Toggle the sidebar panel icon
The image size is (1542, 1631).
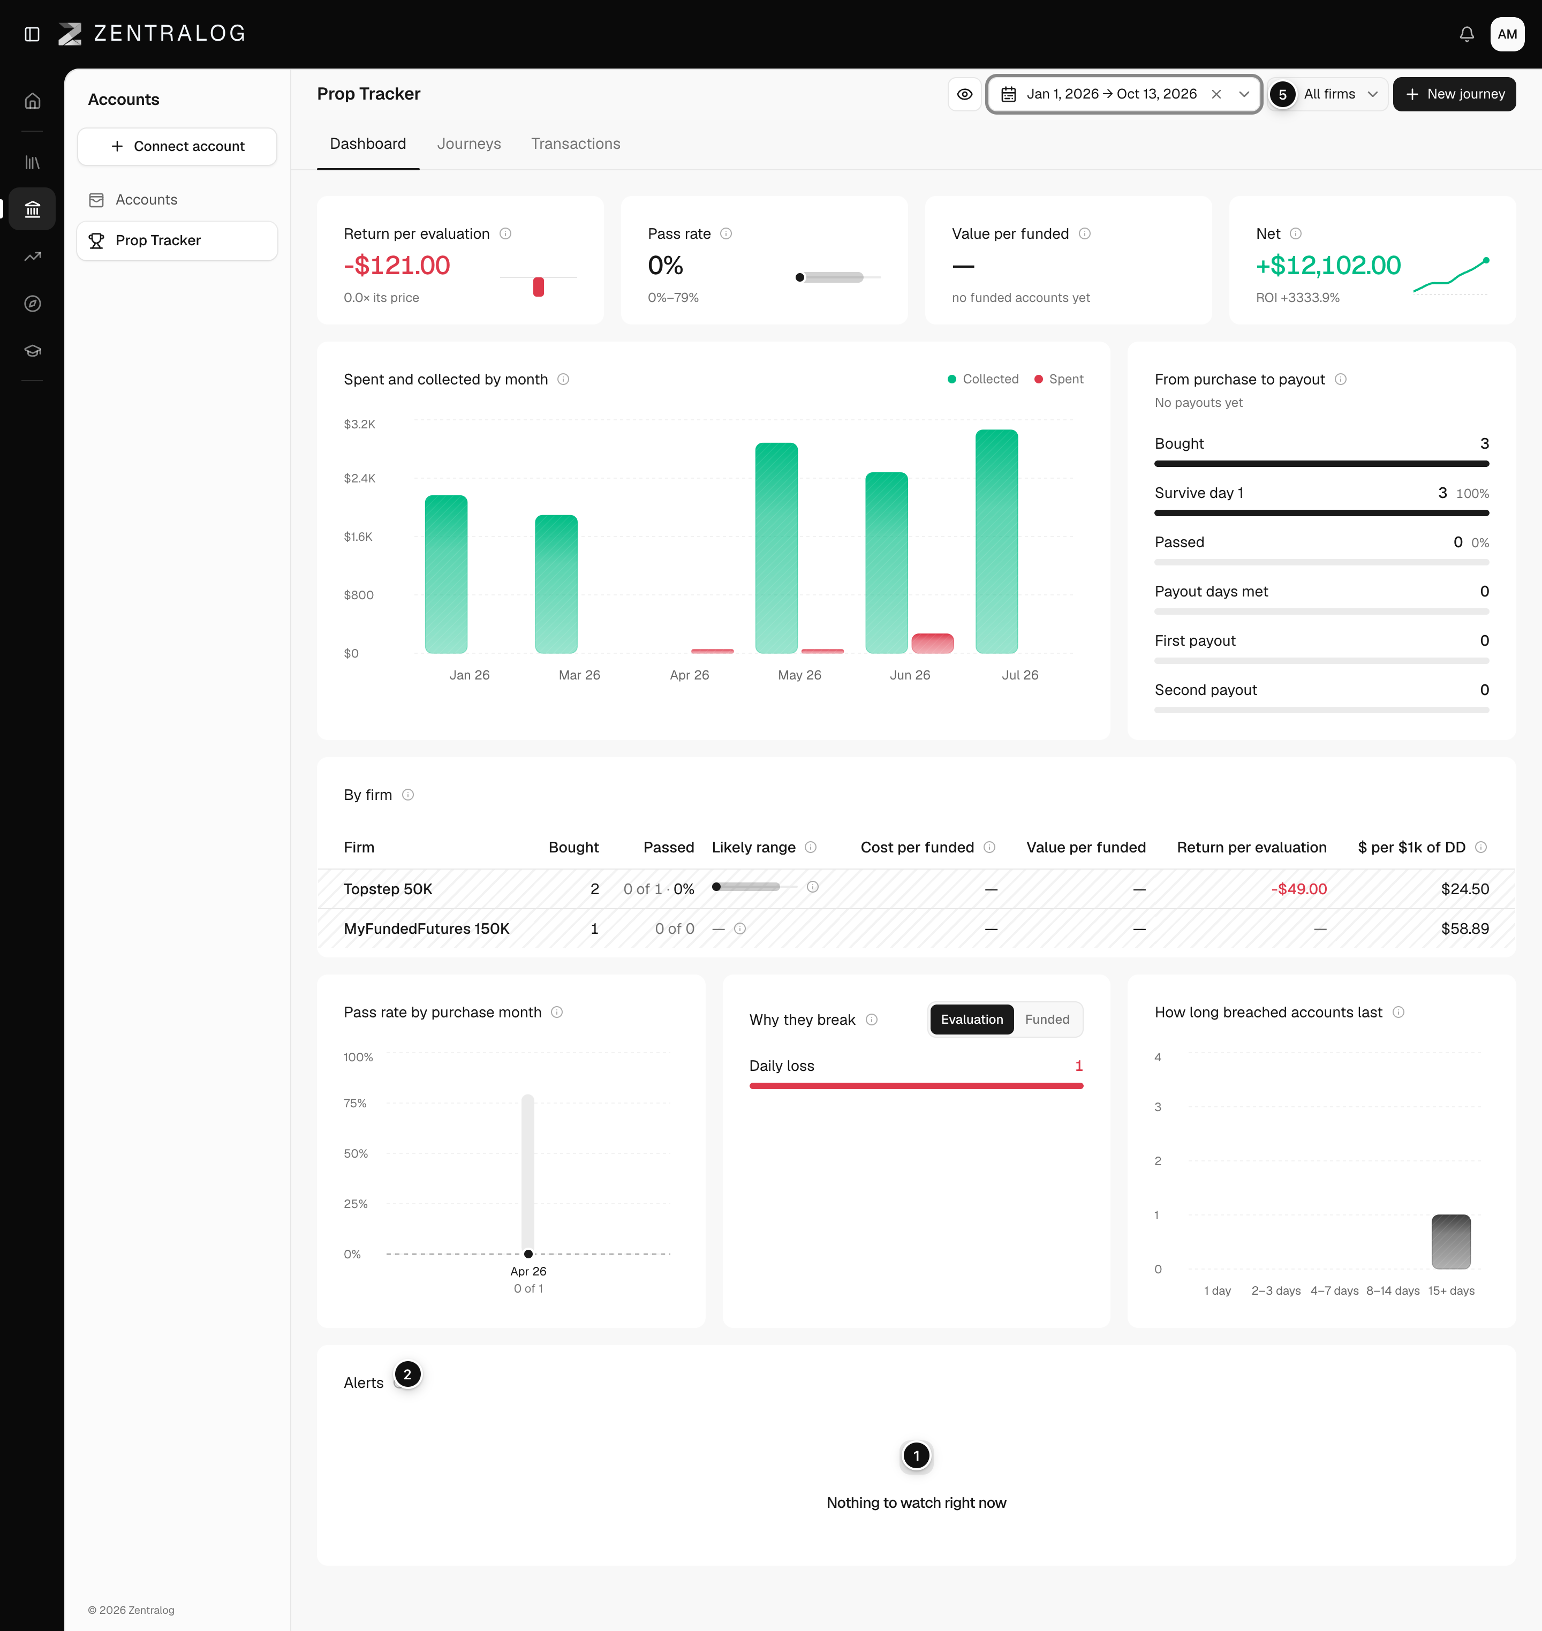32,34
